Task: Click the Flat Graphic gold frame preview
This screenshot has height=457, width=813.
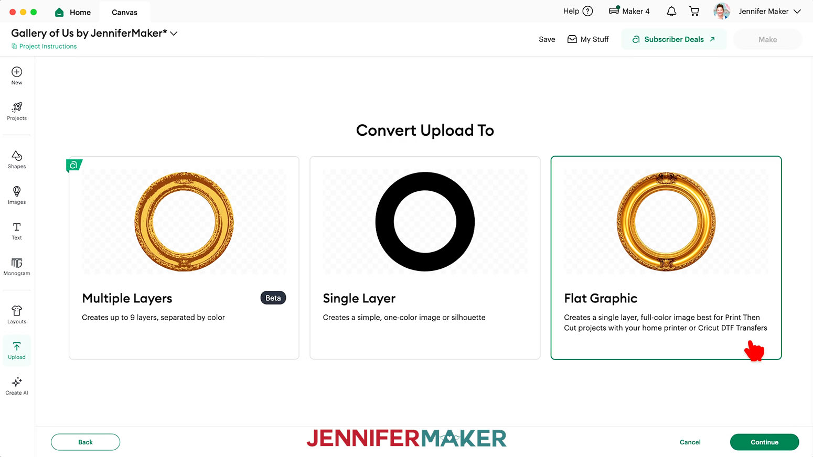Action: pos(666,222)
